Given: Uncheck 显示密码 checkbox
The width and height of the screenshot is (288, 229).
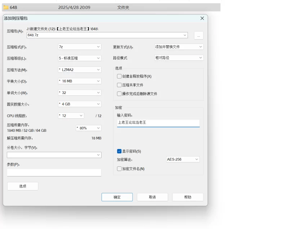Looking at the screenshot, I should tap(119, 151).
